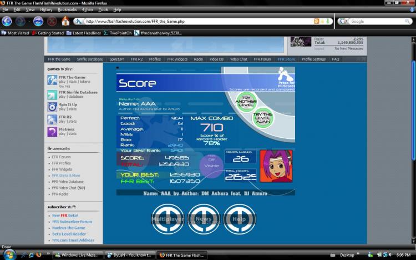Open the File menu
Image resolution: width=416 pixels, height=260 pixels.
pos(6,9)
